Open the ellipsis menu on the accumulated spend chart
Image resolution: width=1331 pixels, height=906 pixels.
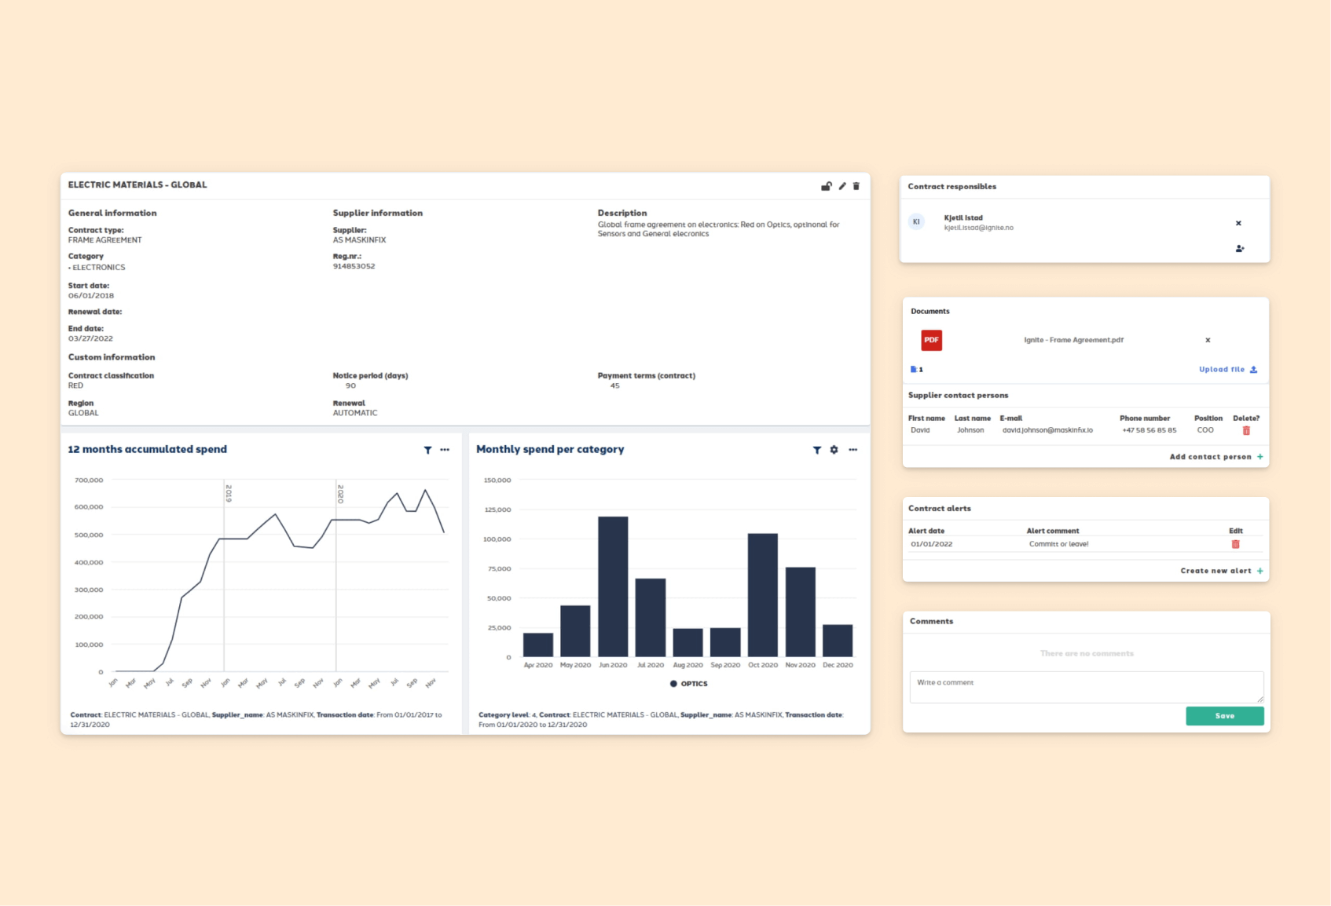[445, 450]
